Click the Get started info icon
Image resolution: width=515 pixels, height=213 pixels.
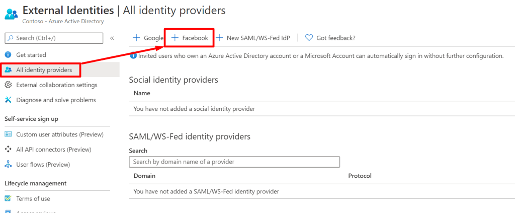point(8,55)
